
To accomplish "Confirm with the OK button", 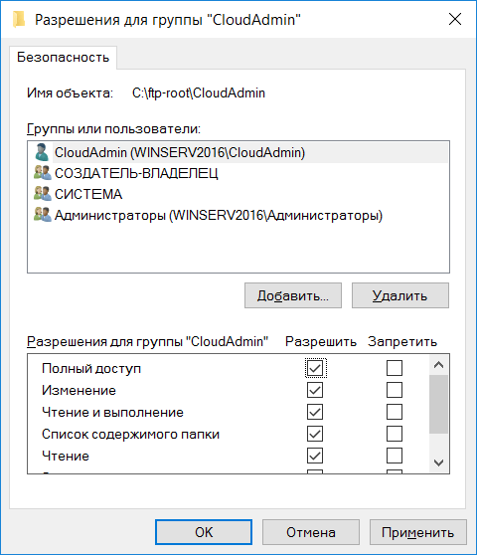I will [204, 532].
